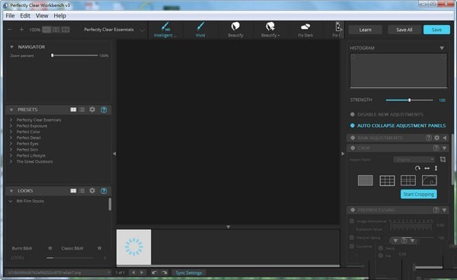
Task: Toggle Auto Collapse Adjustment Panels option
Action: tap(353, 126)
